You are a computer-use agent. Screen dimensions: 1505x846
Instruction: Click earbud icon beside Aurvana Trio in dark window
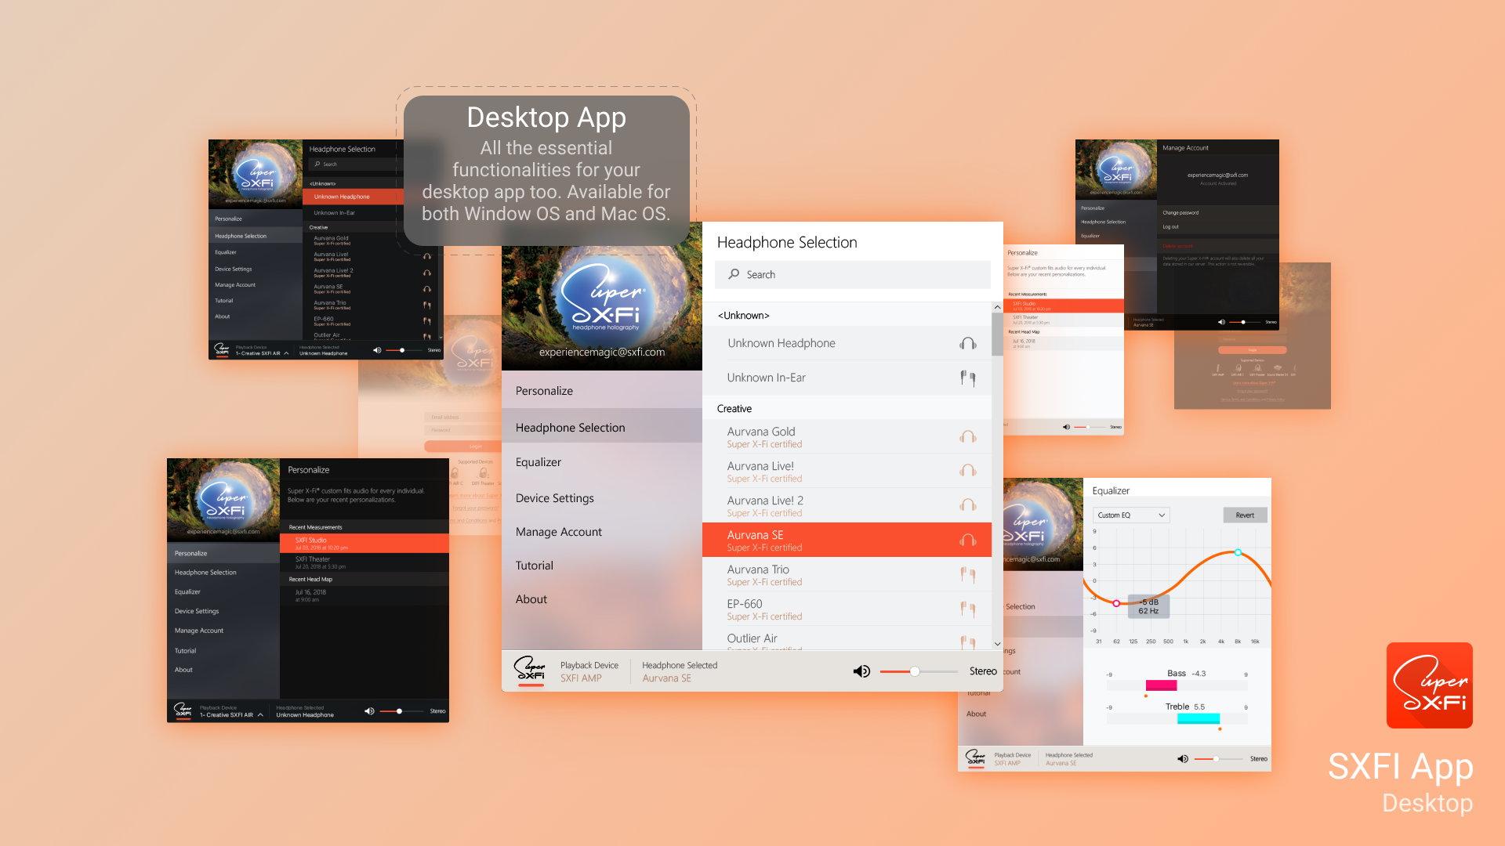(427, 305)
